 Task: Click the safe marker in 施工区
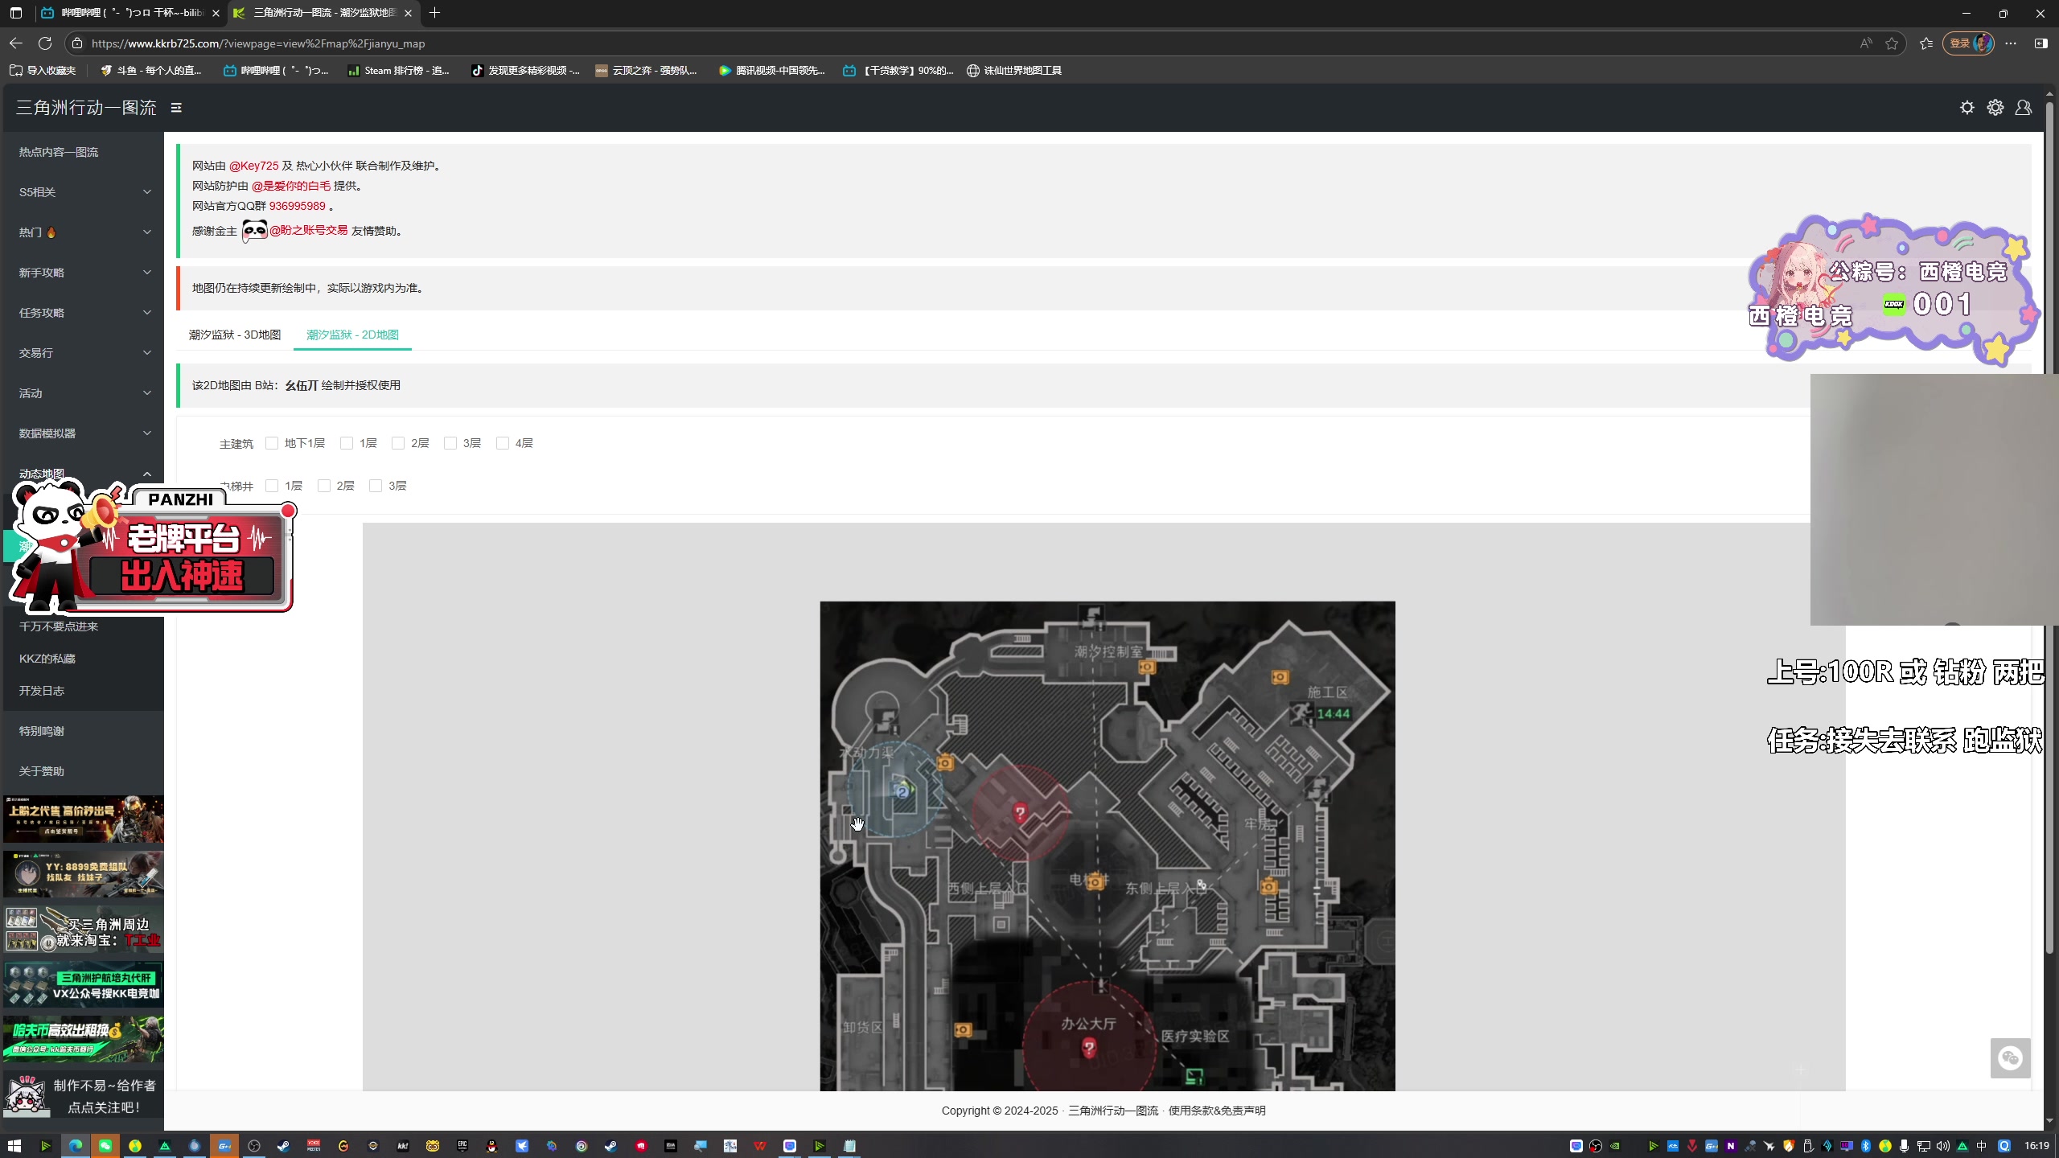point(1280,677)
